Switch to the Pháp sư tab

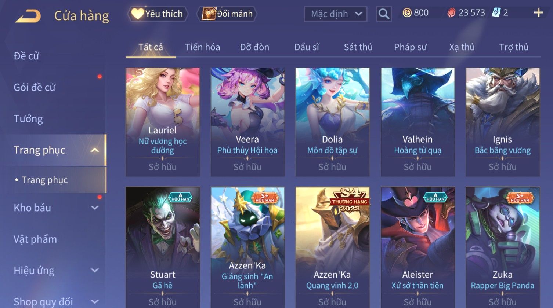[410, 47]
